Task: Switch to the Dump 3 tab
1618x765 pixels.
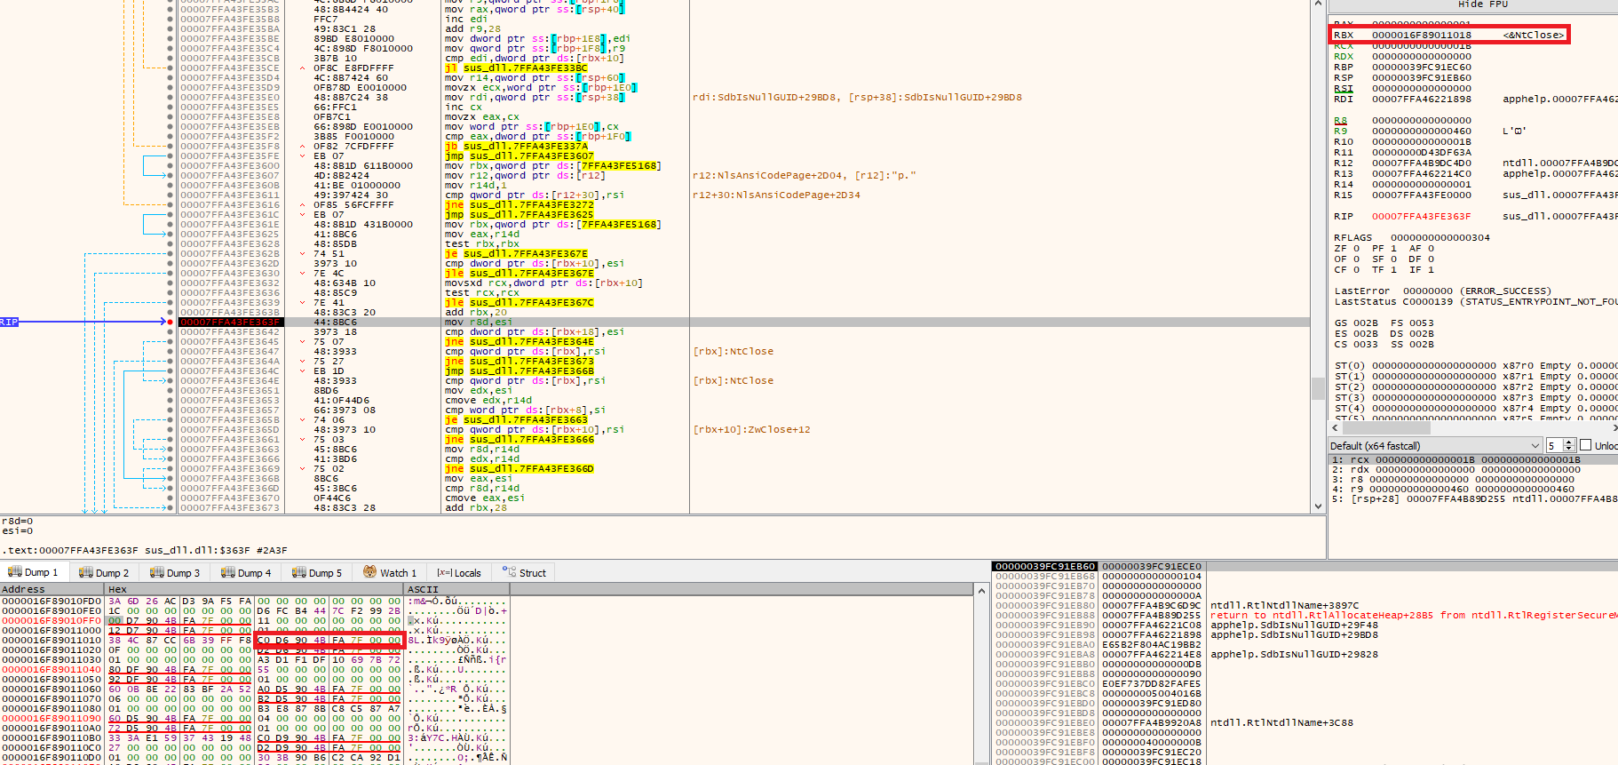Action: pyautogui.click(x=175, y=573)
